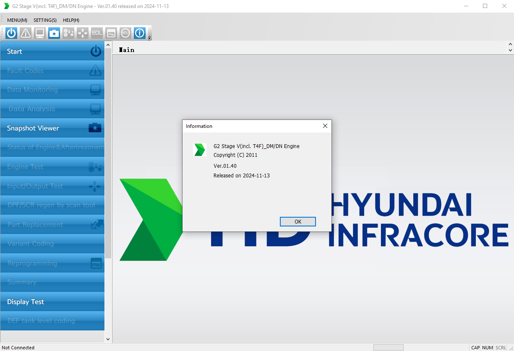Select DPF/SCR regen by scan tool item
Screen dimensions: 514x351
pos(52,205)
